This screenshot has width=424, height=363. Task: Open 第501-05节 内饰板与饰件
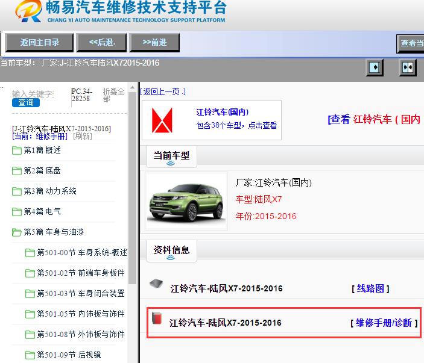tap(81, 314)
